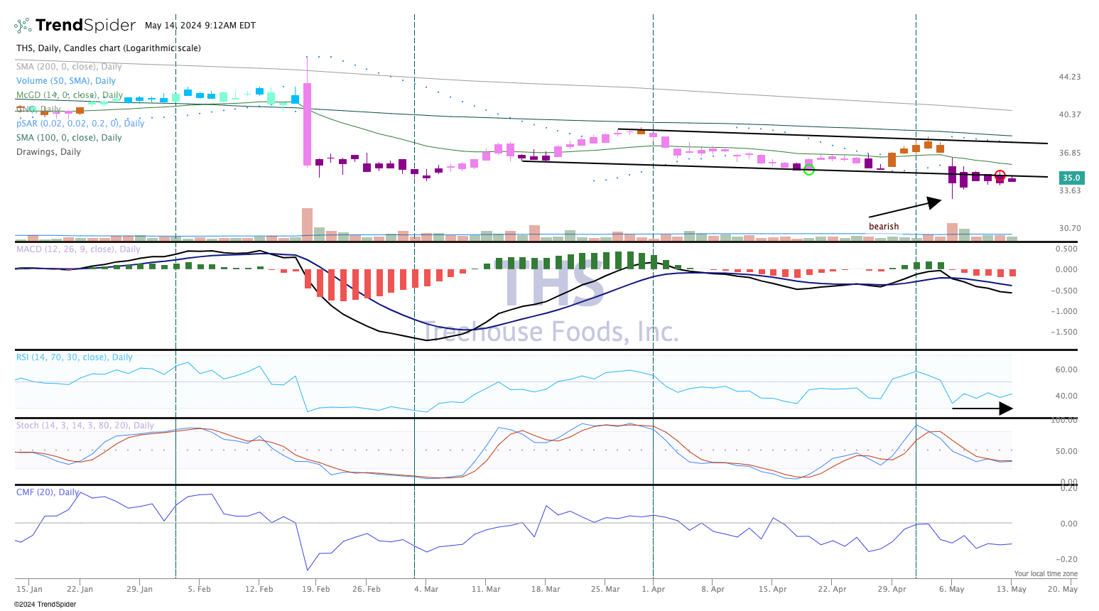1099x611 pixels.
Task: Click the 36.85 price axis value
Action: (1069, 153)
